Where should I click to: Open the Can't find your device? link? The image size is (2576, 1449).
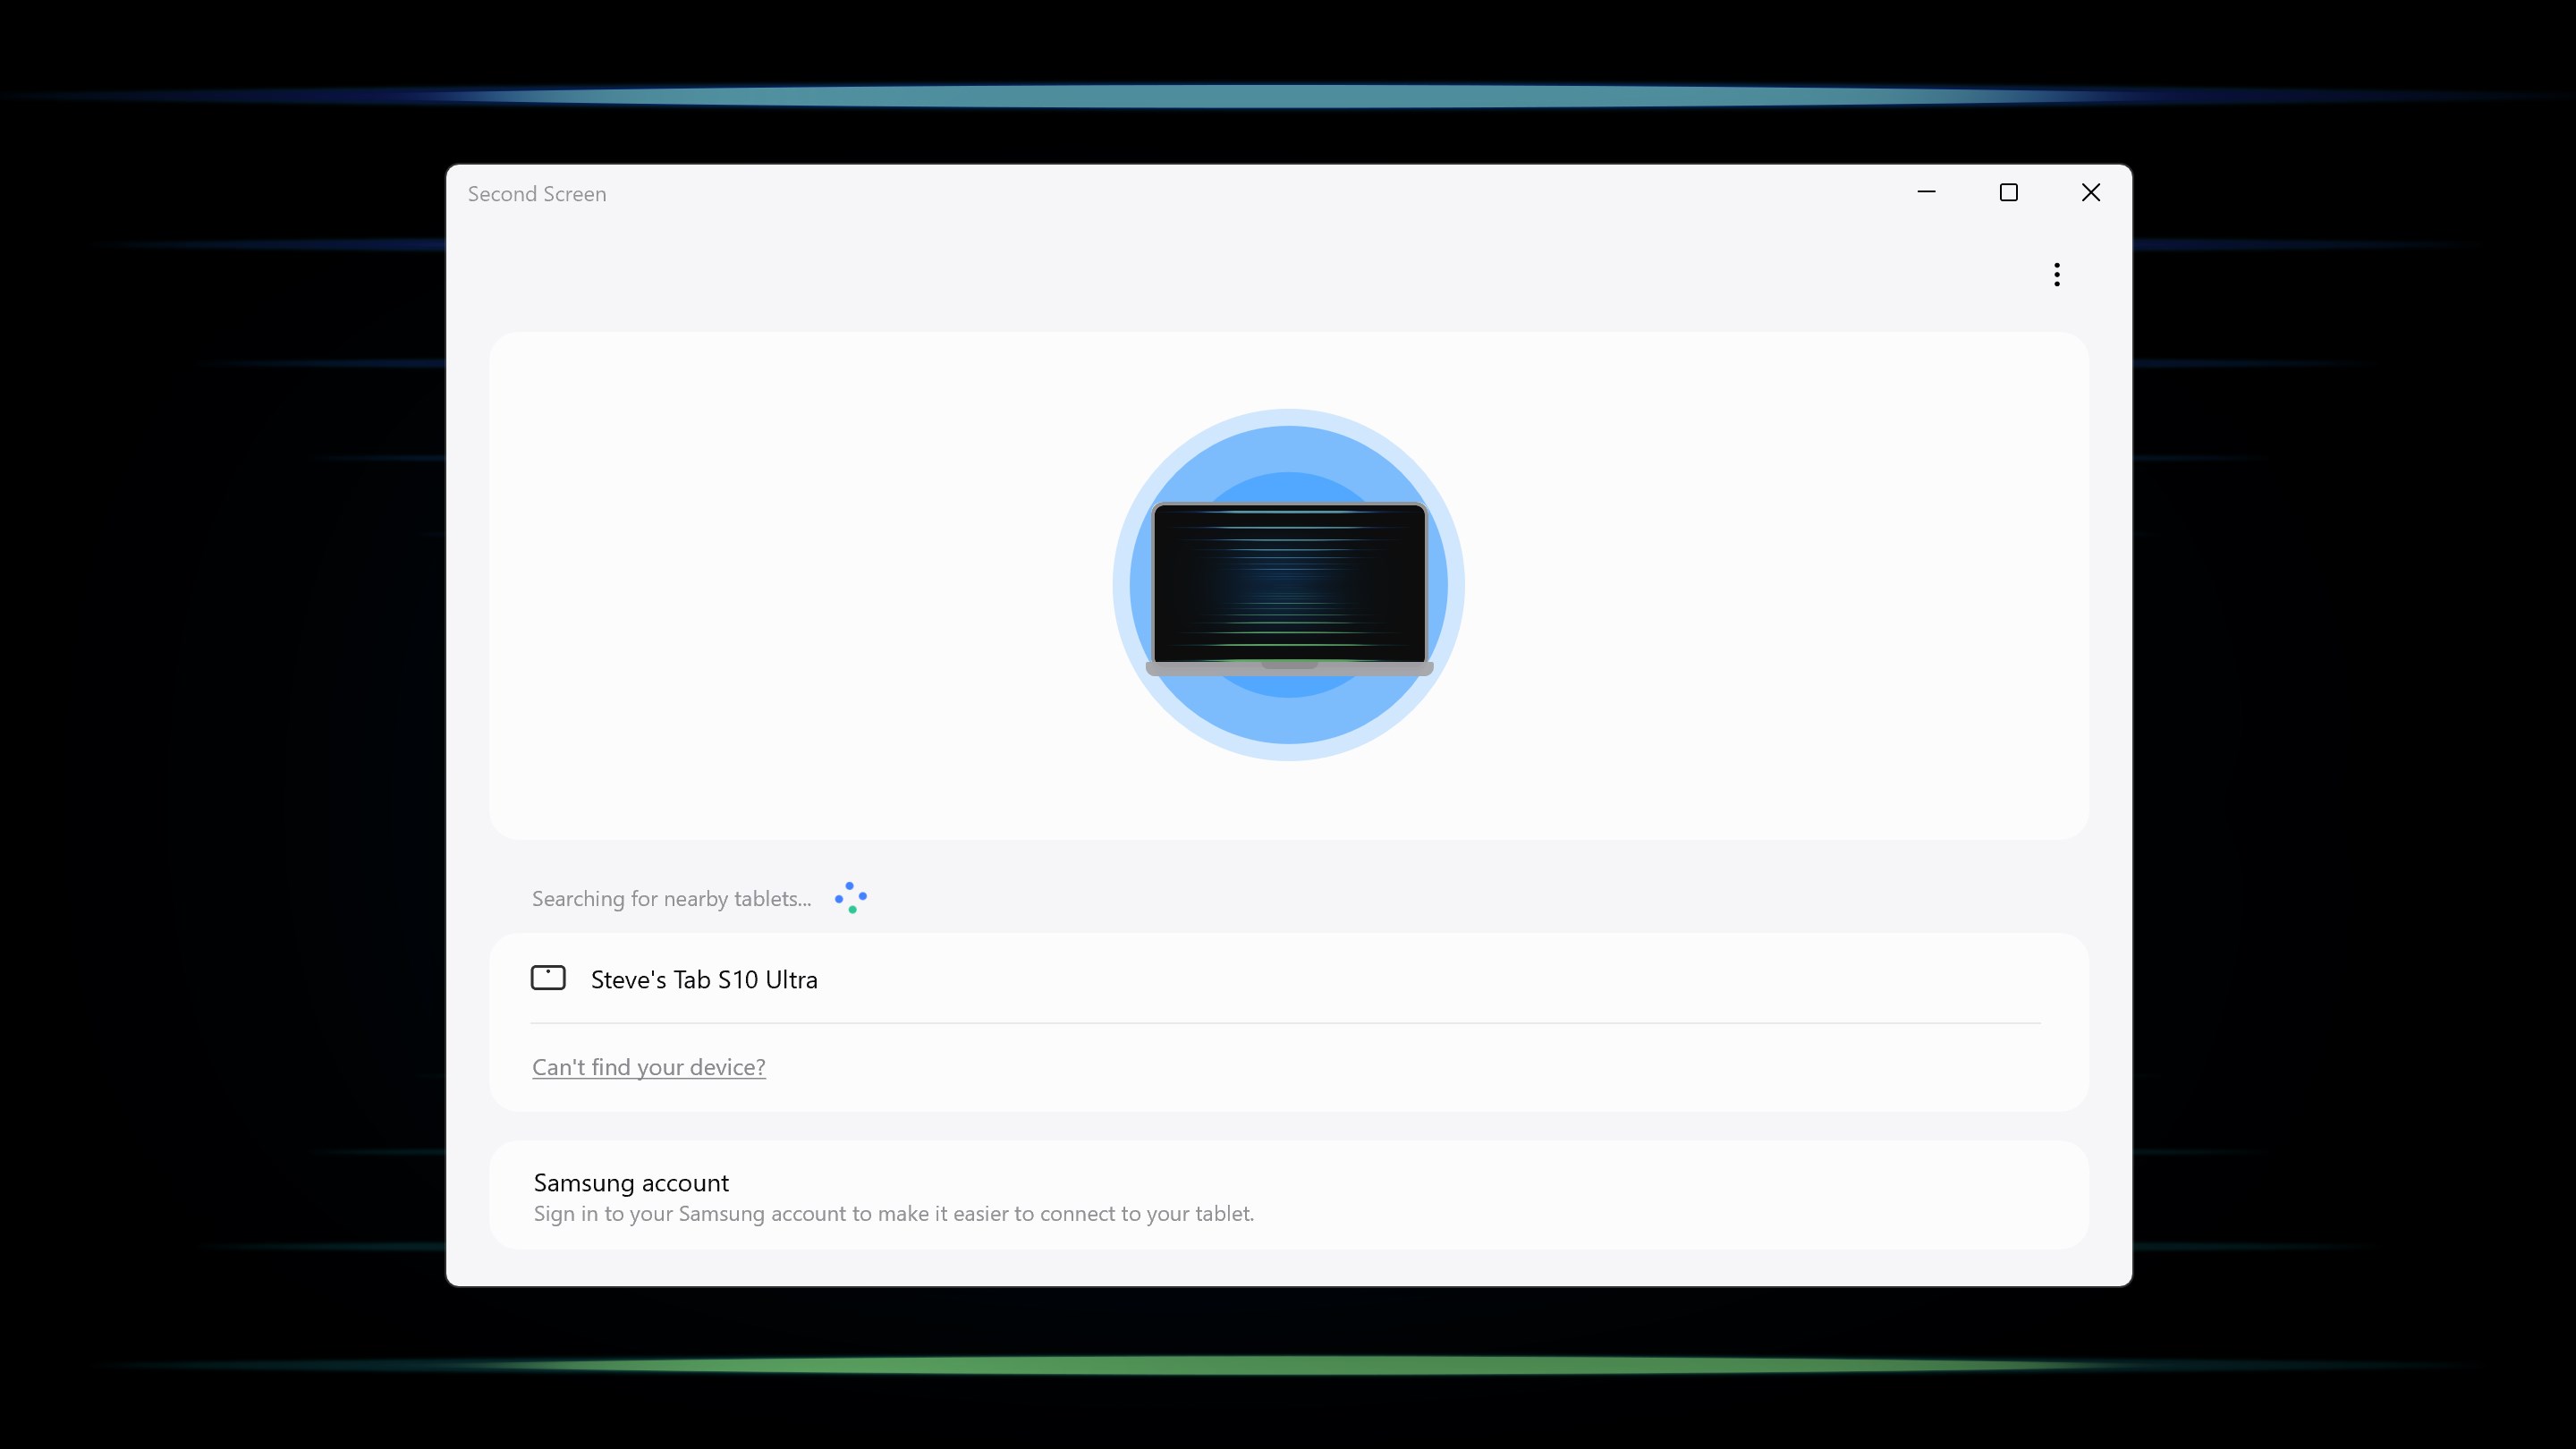(648, 1066)
